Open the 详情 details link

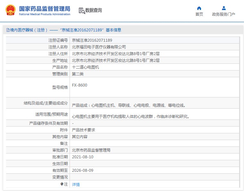[76, 185]
